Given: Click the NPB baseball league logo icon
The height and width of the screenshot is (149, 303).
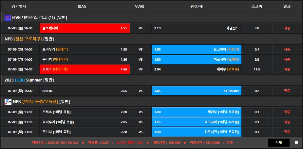Looking at the screenshot, I should pos(8,102).
